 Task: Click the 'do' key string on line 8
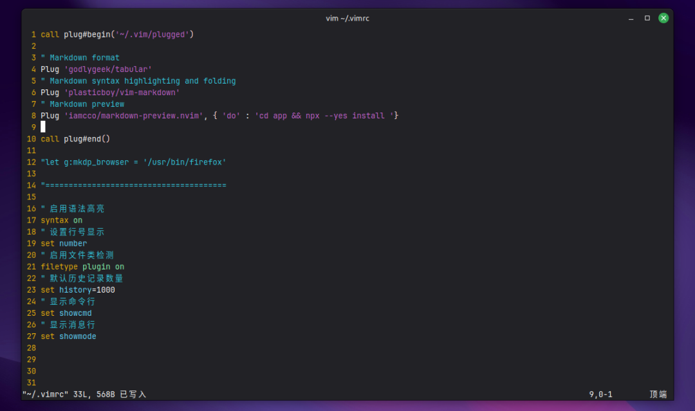pyautogui.click(x=231, y=116)
